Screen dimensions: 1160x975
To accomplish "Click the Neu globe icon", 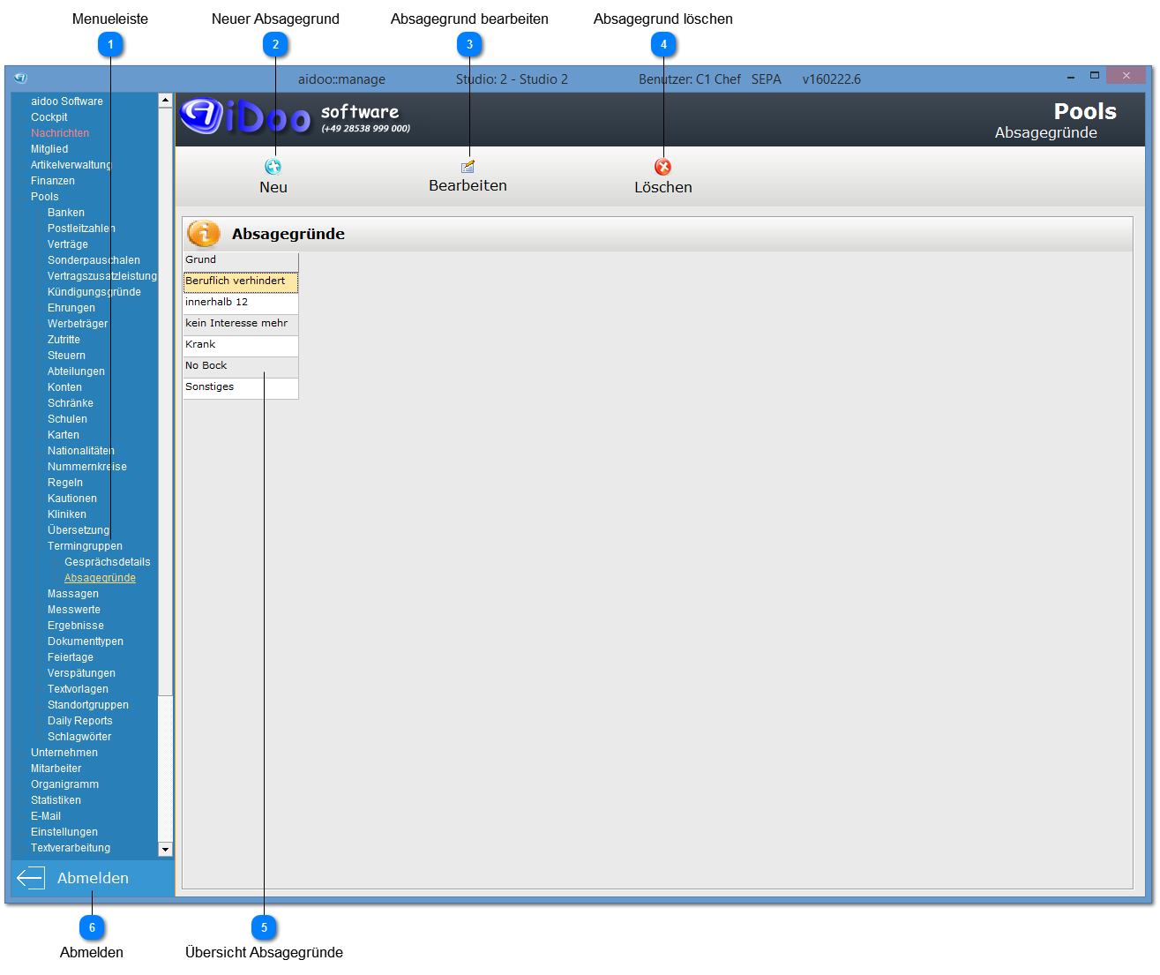I will (273, 167).
